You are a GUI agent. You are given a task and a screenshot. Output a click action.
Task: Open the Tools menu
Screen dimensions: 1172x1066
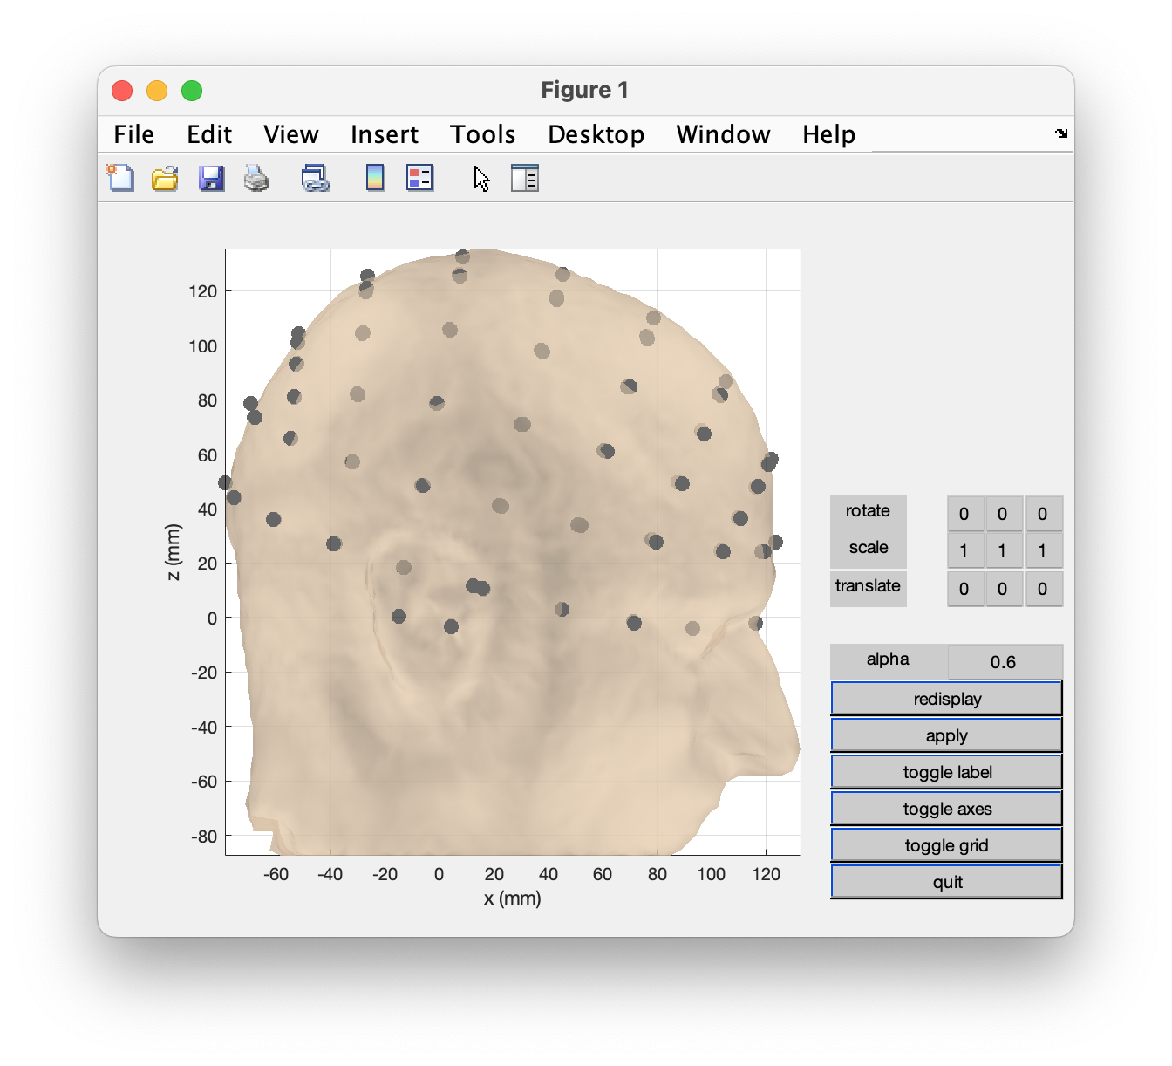pyautogui.click(x=482, y=134)
